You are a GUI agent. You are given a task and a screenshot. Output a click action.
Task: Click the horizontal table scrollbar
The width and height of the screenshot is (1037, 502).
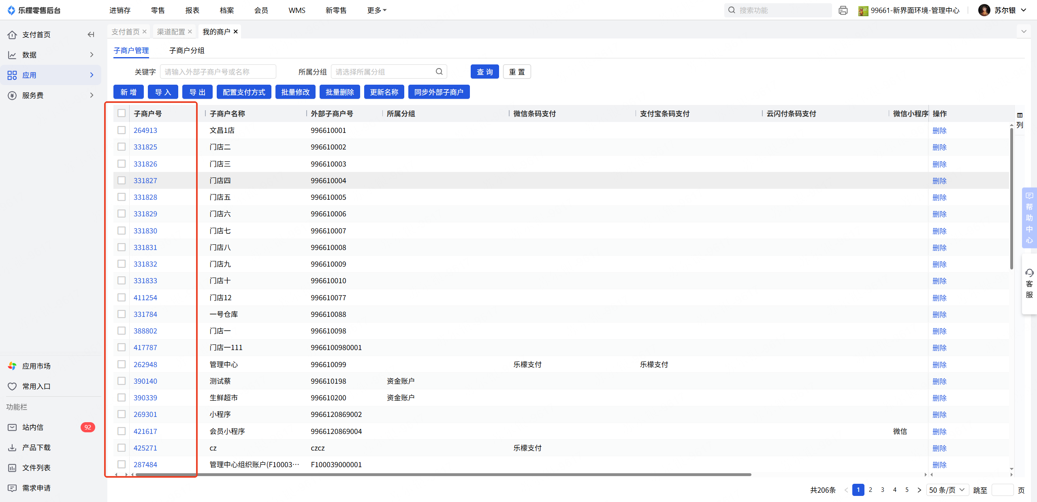pos(443,474)
